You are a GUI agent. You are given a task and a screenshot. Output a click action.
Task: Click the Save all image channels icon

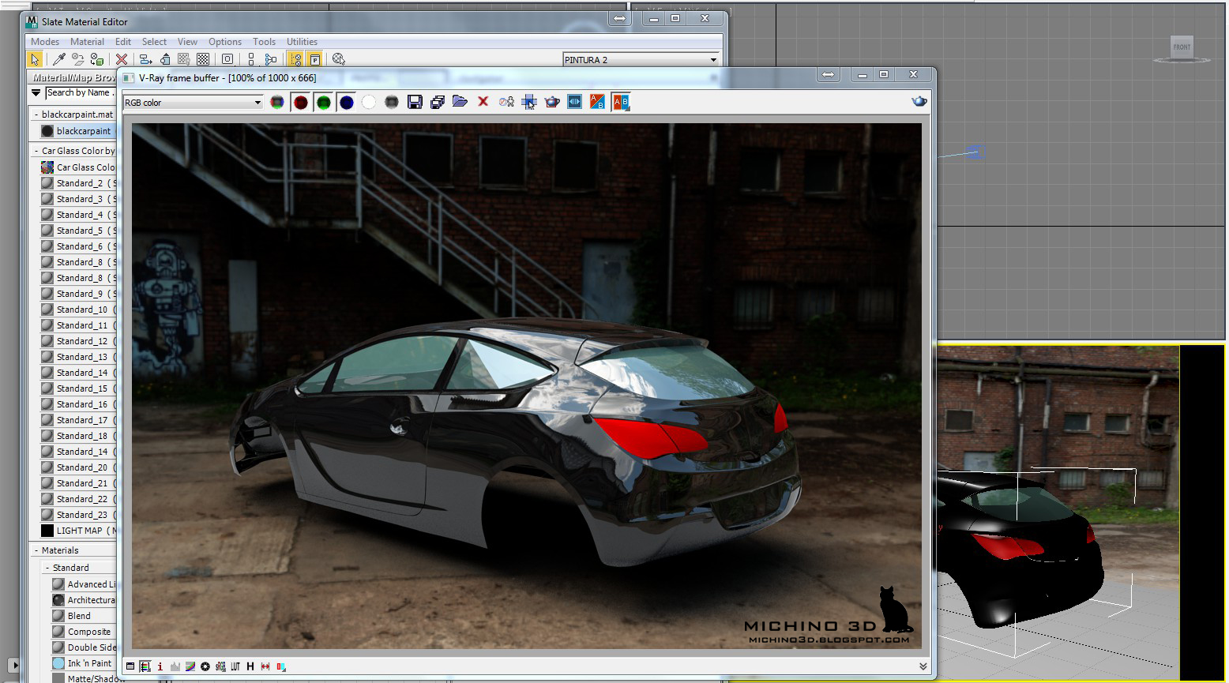[438, 102]
